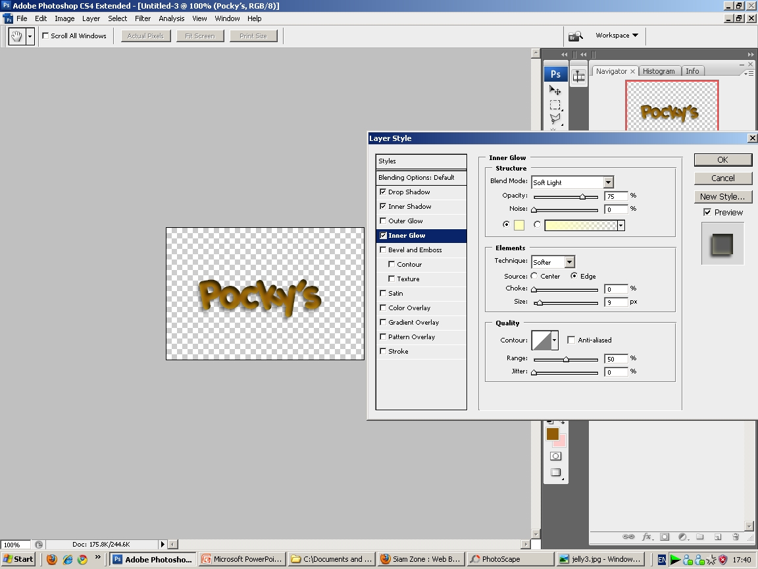
Task: Switch to the Histogram tab
Action: point(659,71)
